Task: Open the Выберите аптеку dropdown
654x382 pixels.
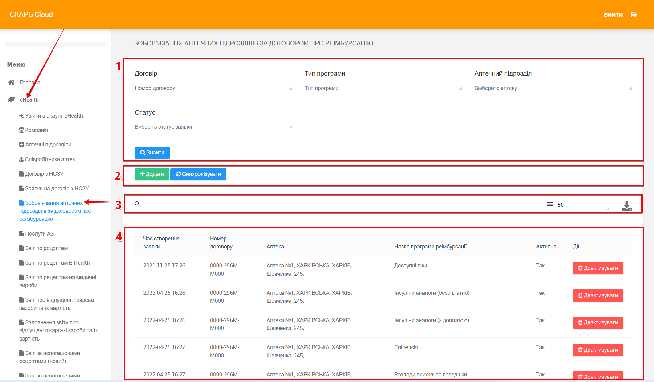Action: (553, 88)
